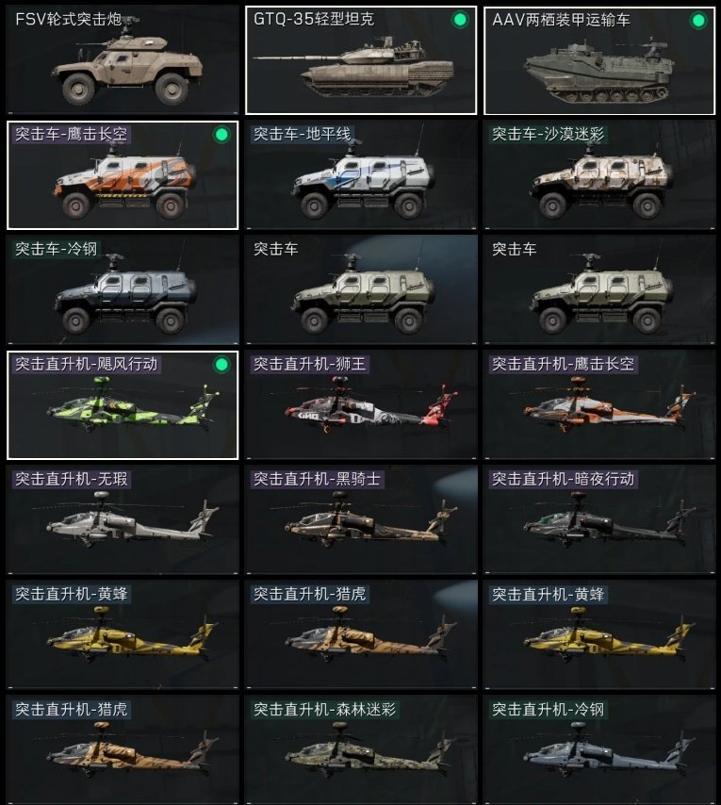Click the green dot on 突击车-鹰击长空

(x=221, y=135)
